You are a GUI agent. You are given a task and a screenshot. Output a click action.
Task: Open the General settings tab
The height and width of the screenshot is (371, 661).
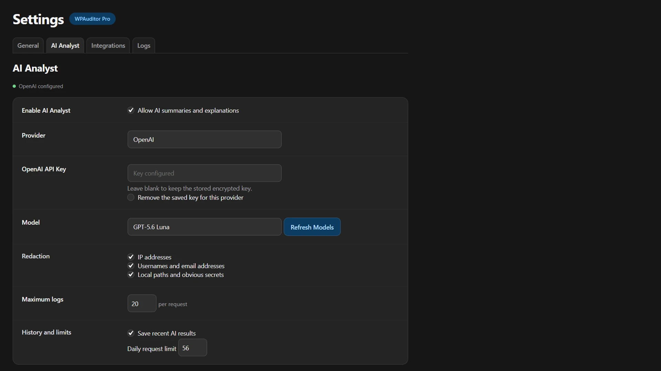(x=28, y=45)
